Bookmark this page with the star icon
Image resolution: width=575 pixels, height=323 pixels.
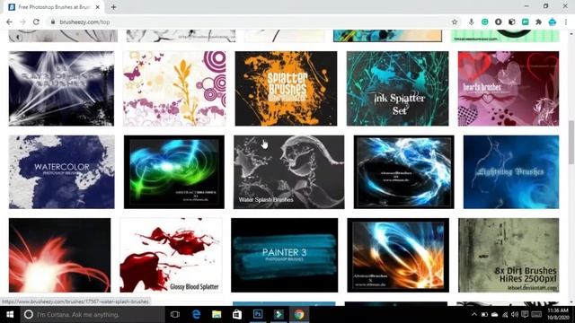(x=455, y=22)
